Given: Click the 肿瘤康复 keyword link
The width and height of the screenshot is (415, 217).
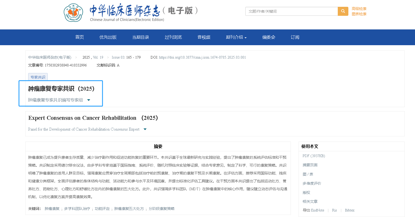Looking at the screenshot, I should pos(52,209).
